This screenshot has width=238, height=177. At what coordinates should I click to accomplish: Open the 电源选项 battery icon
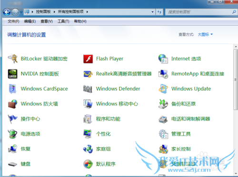pyautogui.click(x=13, y=134)
